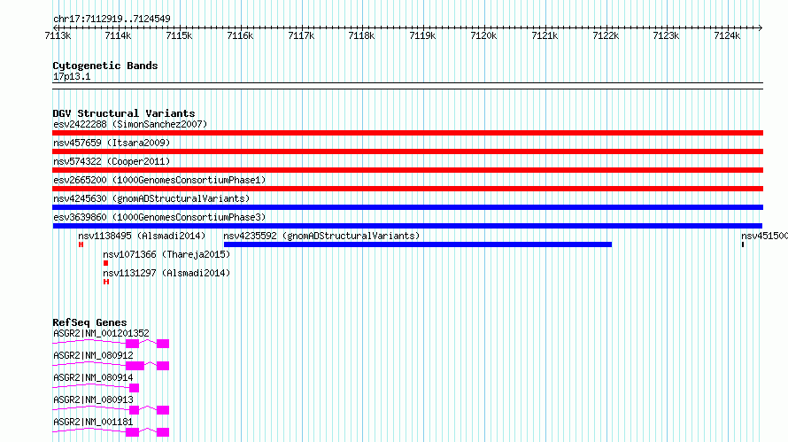The width and height of the screenshot is (788, 442).
Task: Select the nsv457659 (Itsara2009) red bar
Action: click(407, 151)
